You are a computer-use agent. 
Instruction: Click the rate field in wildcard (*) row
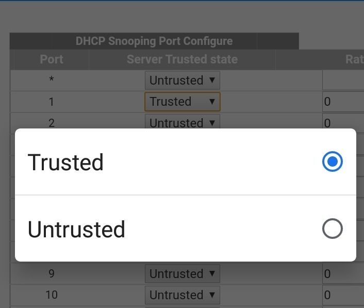click(x=343, y=80)
